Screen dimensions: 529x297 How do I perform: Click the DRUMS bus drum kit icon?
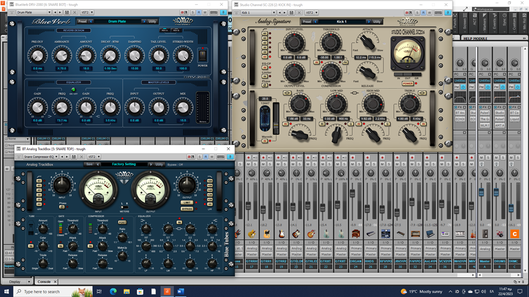click(500, 234)
